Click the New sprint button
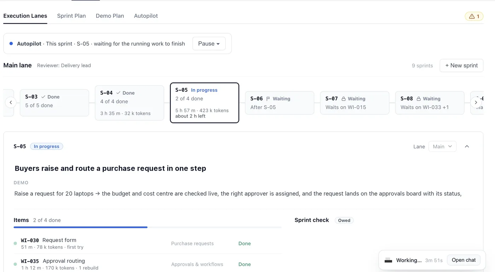 pos(461,66)
